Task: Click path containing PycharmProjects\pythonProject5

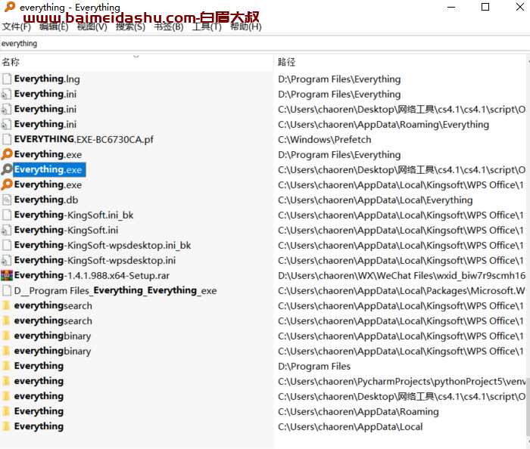Action: 401,382
